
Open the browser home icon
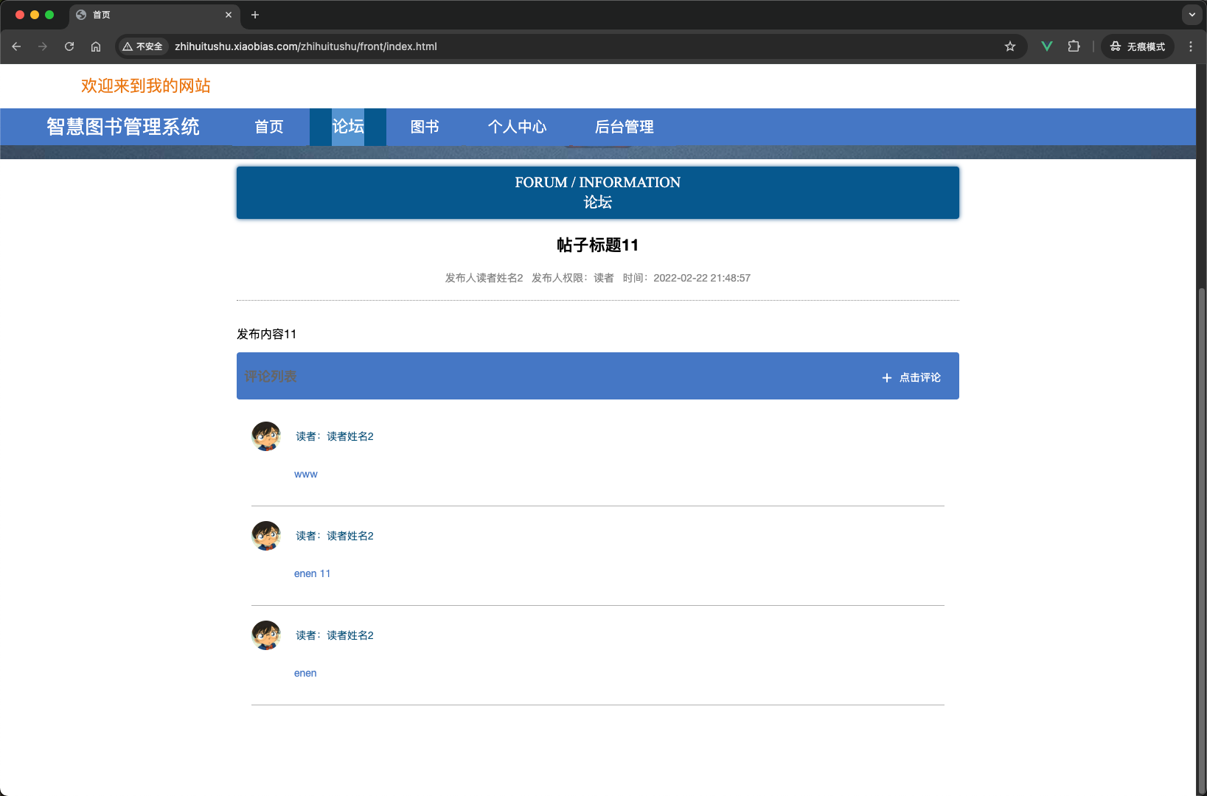pyautogui.click(x=96, y=46)
